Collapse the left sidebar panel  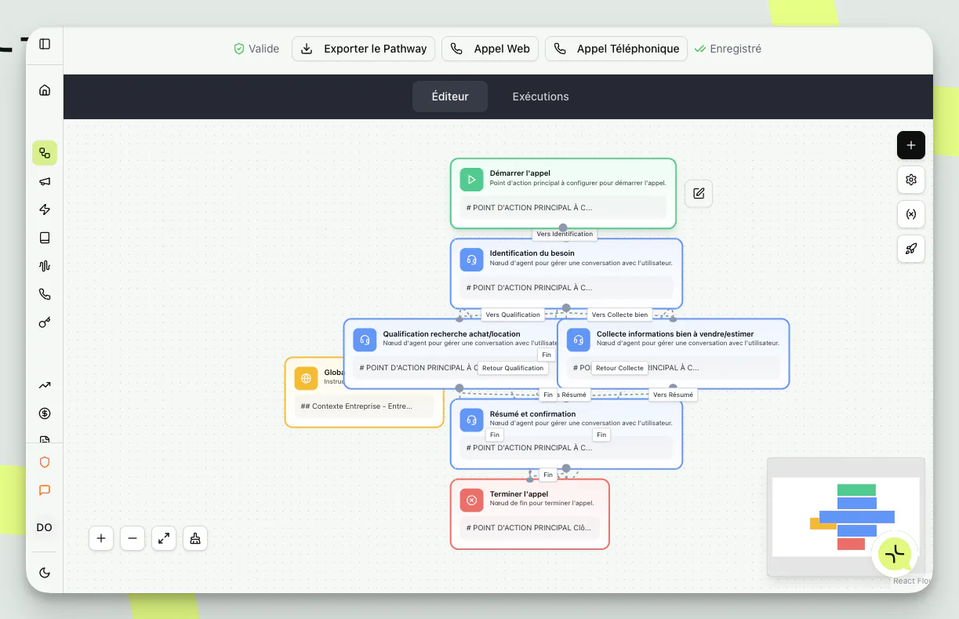click(45, 44)
